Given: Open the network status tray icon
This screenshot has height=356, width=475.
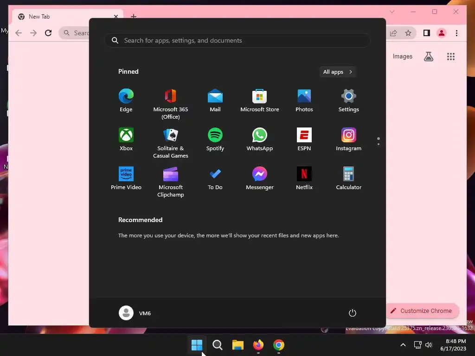Looking at the screenshot, I should pyautogui.click(x=418, y=345).
